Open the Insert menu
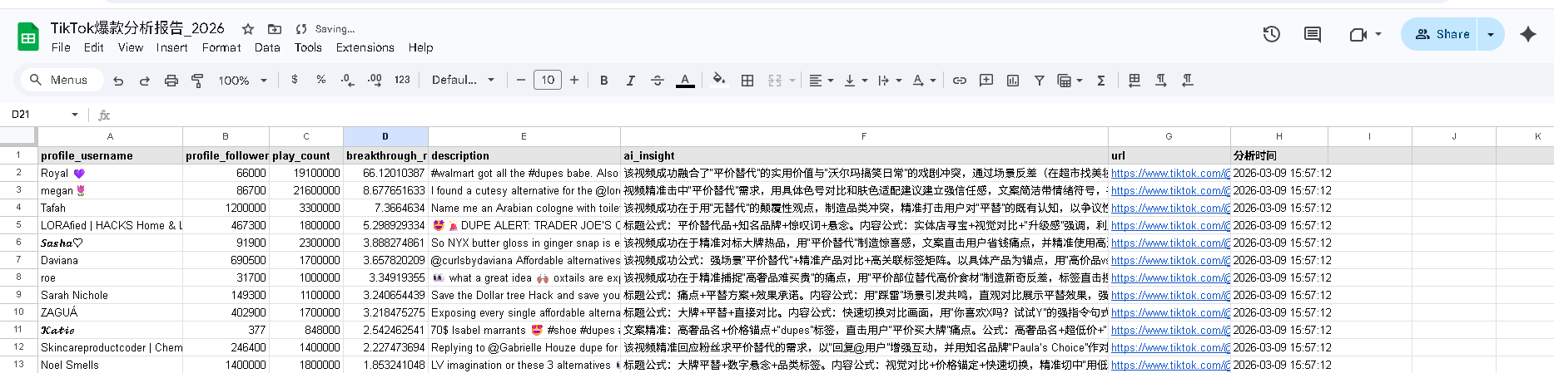The height and width of the screenshot is (373, 1554). point(171,47)
